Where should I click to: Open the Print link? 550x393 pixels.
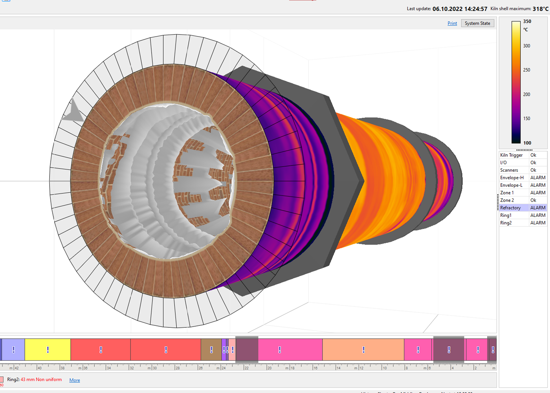(452, 24)
